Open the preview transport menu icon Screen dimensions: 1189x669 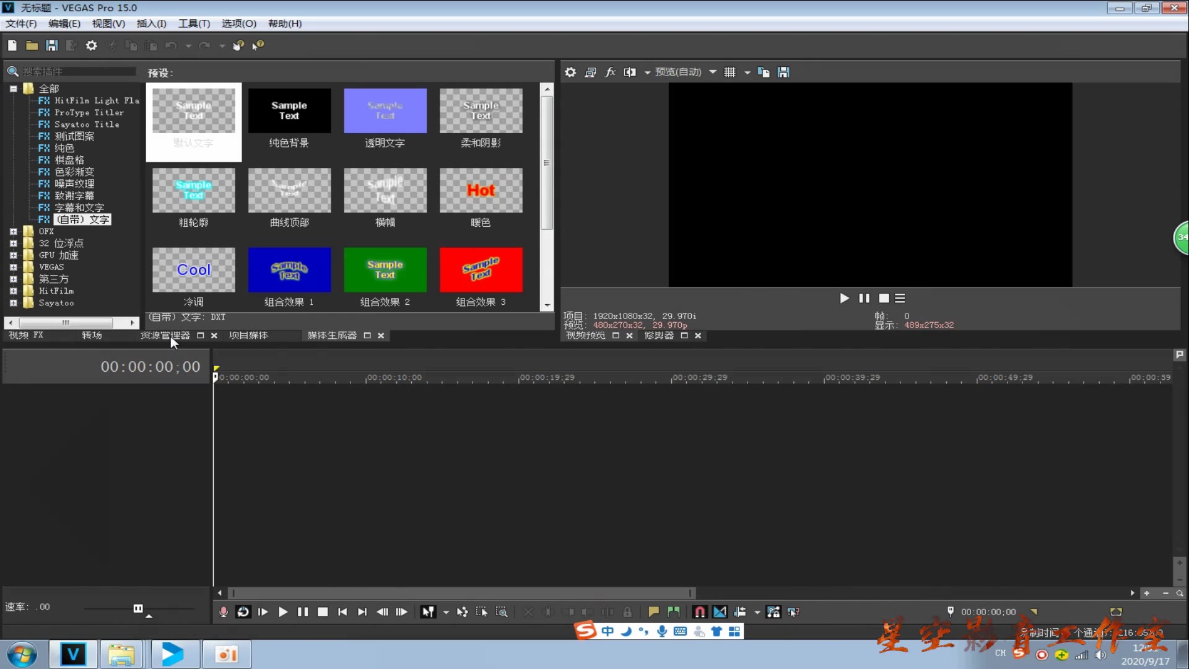tap(900, 299)
